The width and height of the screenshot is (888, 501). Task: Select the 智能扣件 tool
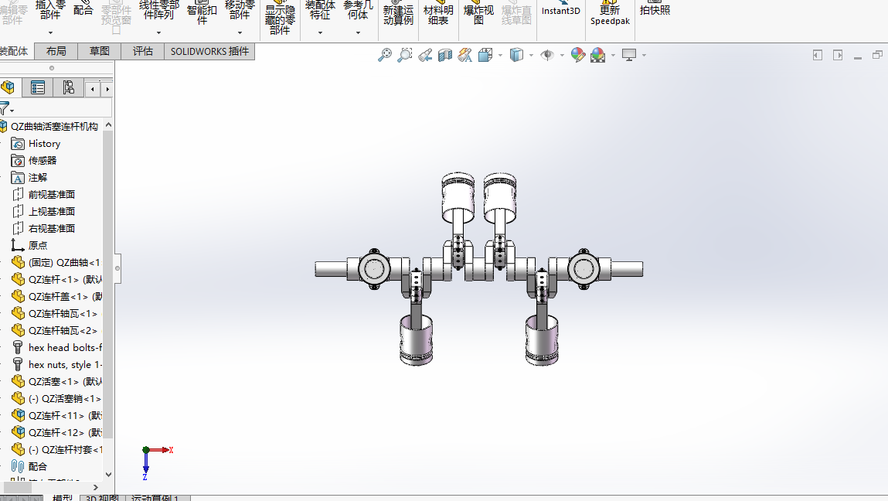pyautogui.click(x=202, y=13)
